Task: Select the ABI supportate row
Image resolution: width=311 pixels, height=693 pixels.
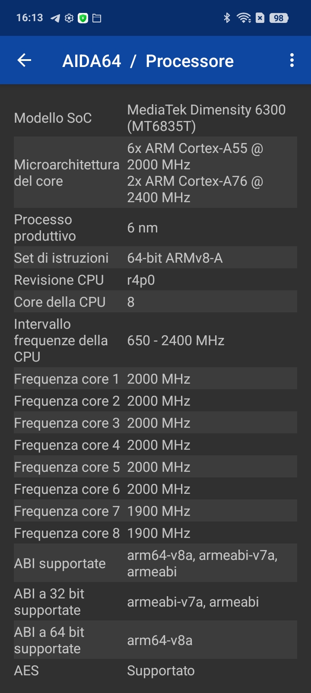Action: point(155,563)
